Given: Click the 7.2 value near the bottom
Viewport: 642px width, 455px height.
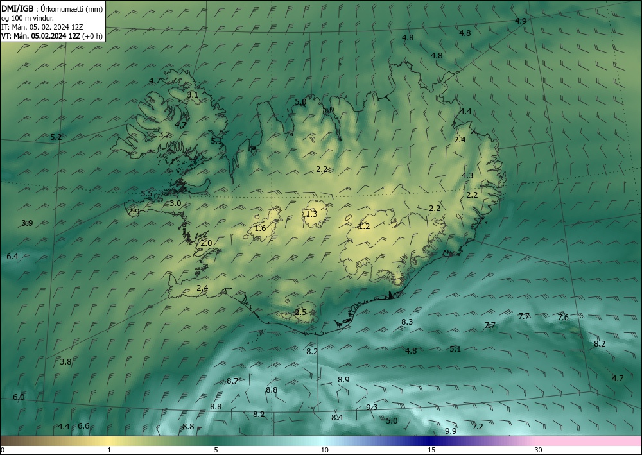Looking at the screenshot, I should click(x=478, y=427).
